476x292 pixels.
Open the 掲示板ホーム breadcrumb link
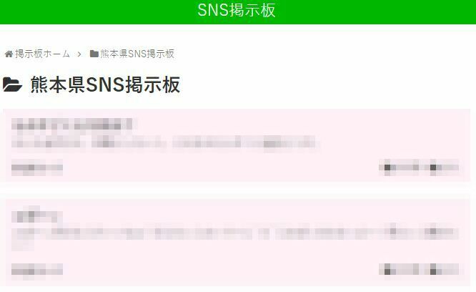[x=42, y=54]
